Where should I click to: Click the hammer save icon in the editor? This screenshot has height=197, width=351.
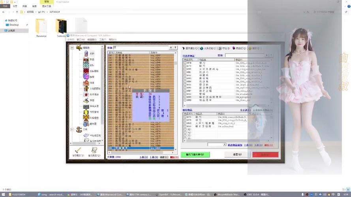click(x=78, y=151)
